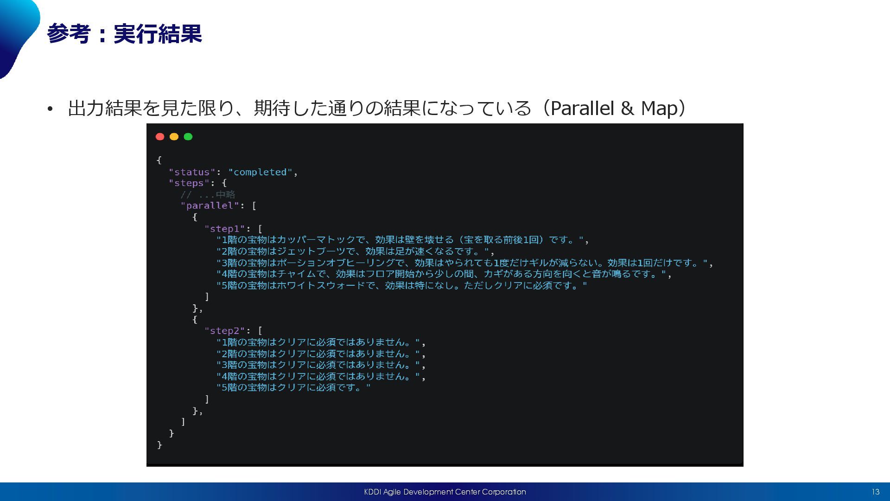Click the green maximize dot in code window

188,136
